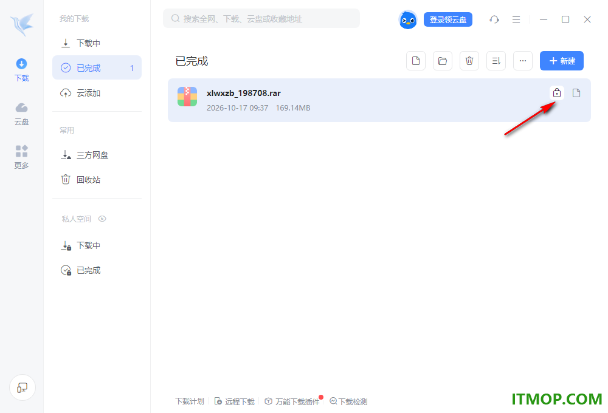The width and height of the screenshot is (608, 413).
Task: Open private space 已完成 list
Action: tap(97, 270)
